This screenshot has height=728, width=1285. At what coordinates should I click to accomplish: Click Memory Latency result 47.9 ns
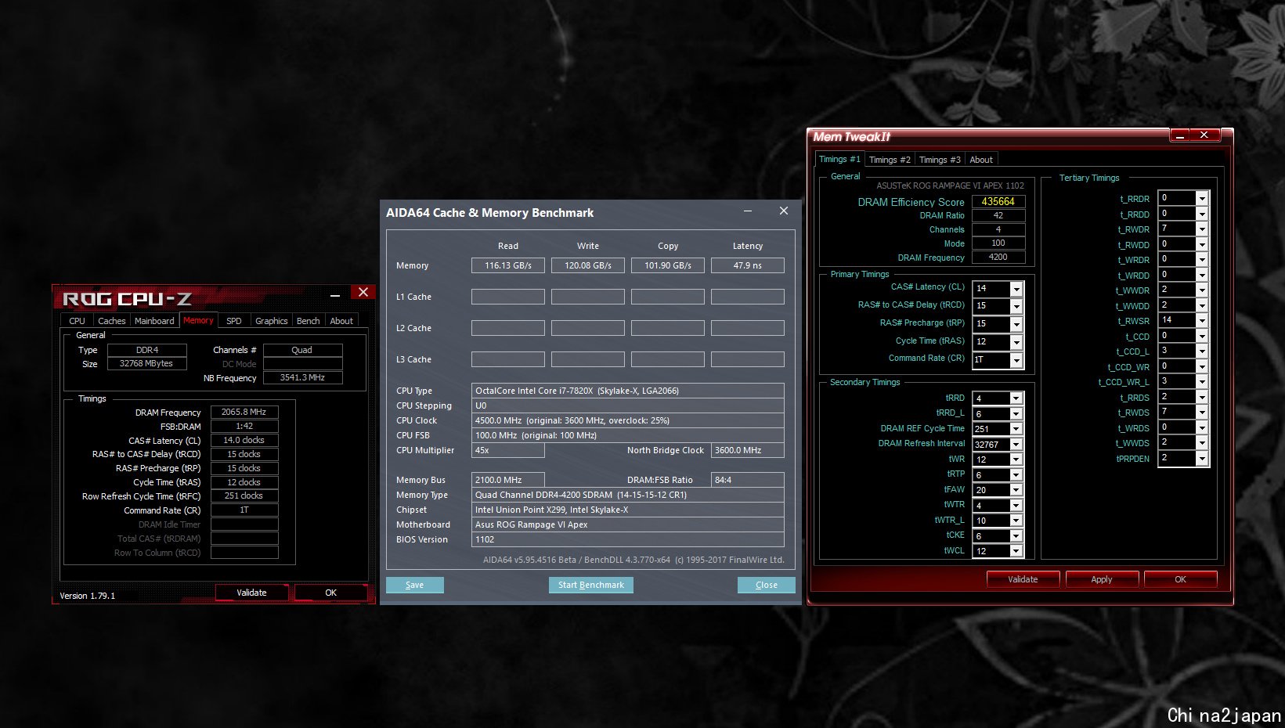coord(748,265)
